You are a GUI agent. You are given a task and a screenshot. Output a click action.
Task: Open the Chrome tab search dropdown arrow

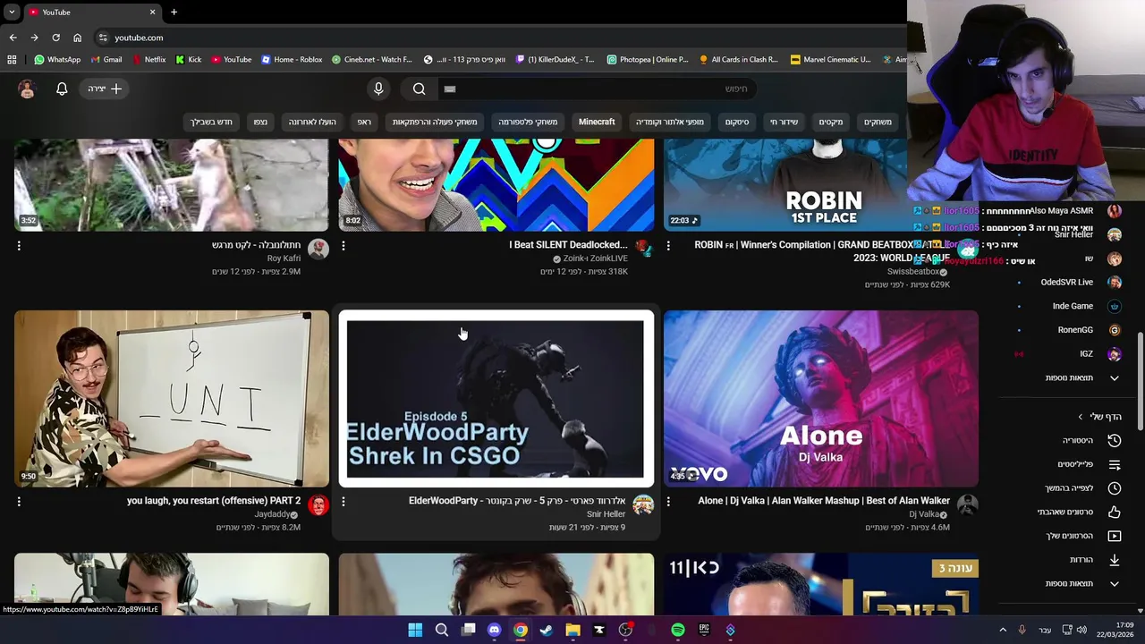[12, 12]
